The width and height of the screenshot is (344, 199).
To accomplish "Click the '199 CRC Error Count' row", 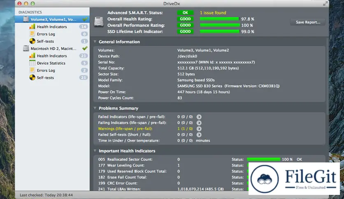I will point(209,183).
